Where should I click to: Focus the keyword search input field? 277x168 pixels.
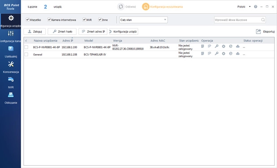click(x=238, y=20)
